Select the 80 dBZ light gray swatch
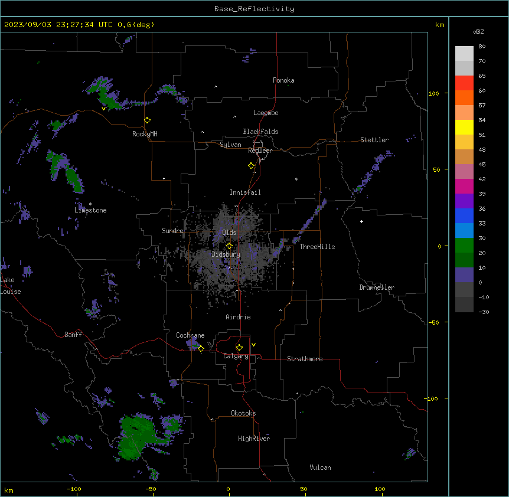Viewport: 509px width, 497px height. click(x=464, y=54)
